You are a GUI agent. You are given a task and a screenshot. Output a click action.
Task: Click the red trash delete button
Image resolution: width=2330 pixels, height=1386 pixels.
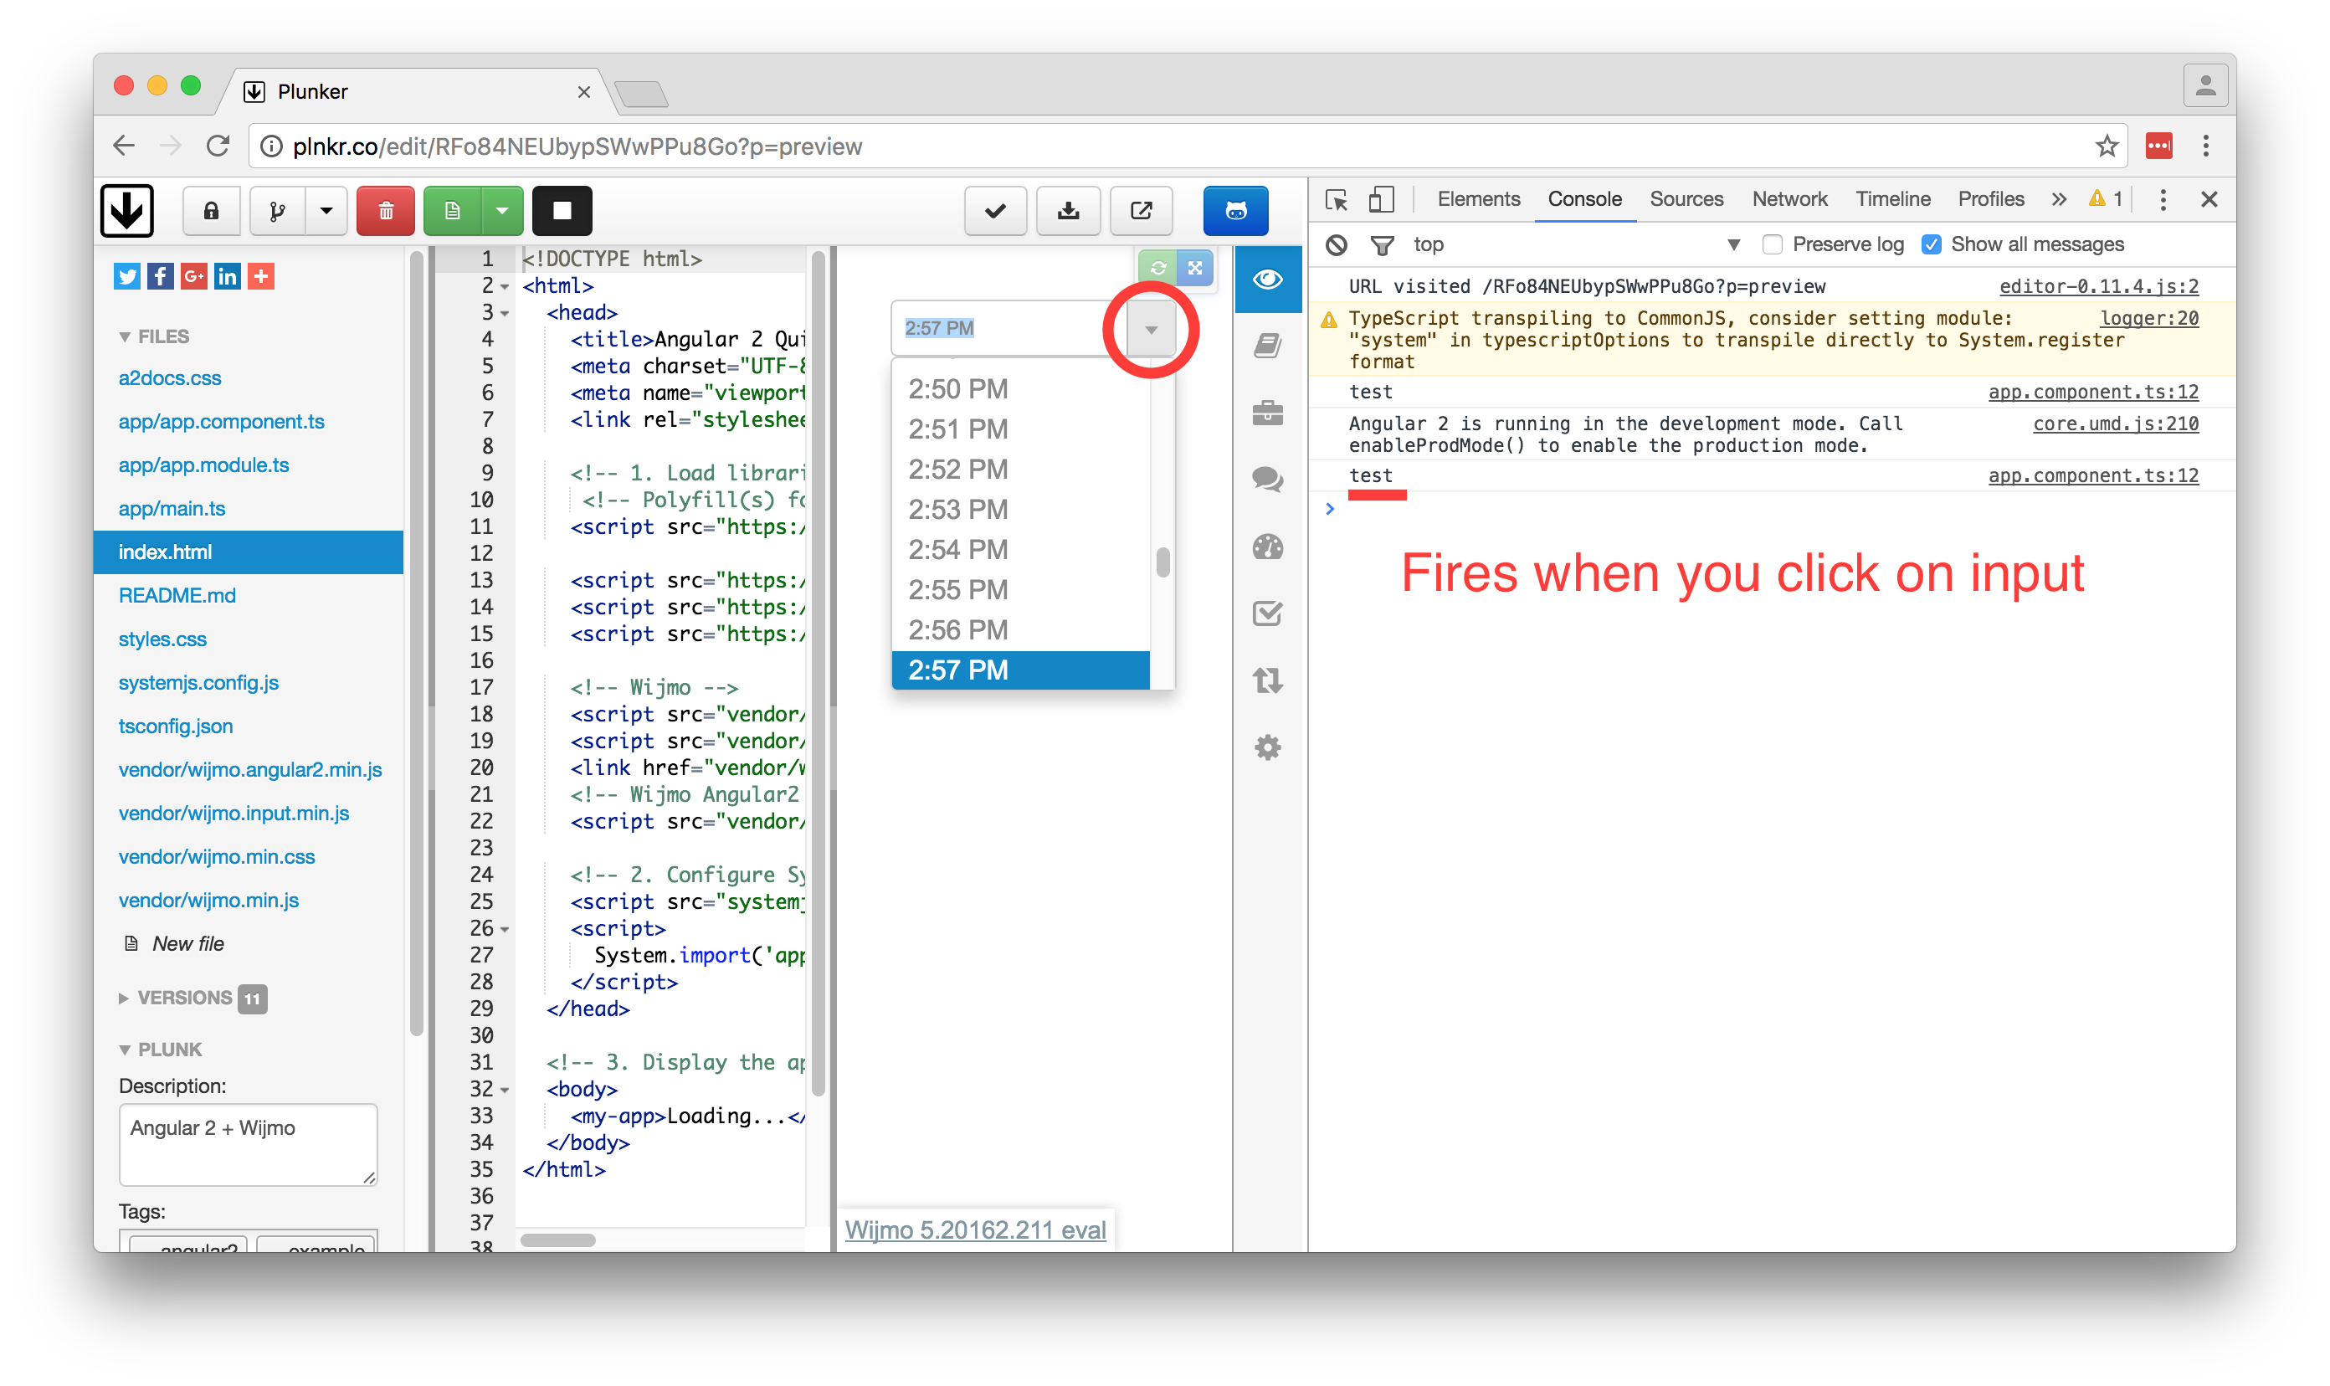386,211
